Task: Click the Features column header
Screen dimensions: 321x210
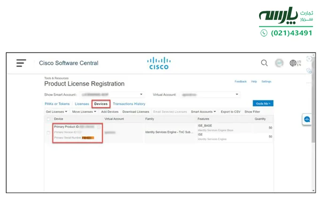Action: pyautogui.click(x=203, y=119)
